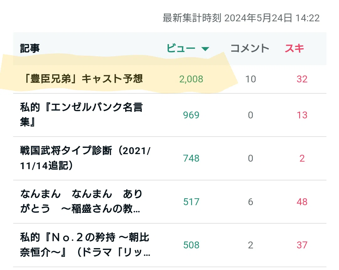This screenshot has height=270, width=339.
Task: Open article 私的『エンゼルバンク名言集』
Action: [81, 115]
